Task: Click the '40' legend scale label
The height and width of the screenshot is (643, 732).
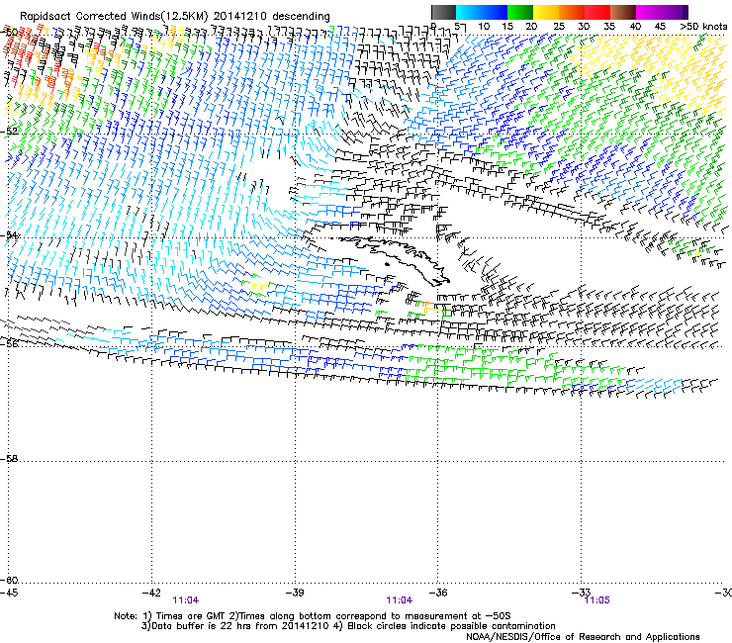Action: pyautogui.click(x=635, y=26)
